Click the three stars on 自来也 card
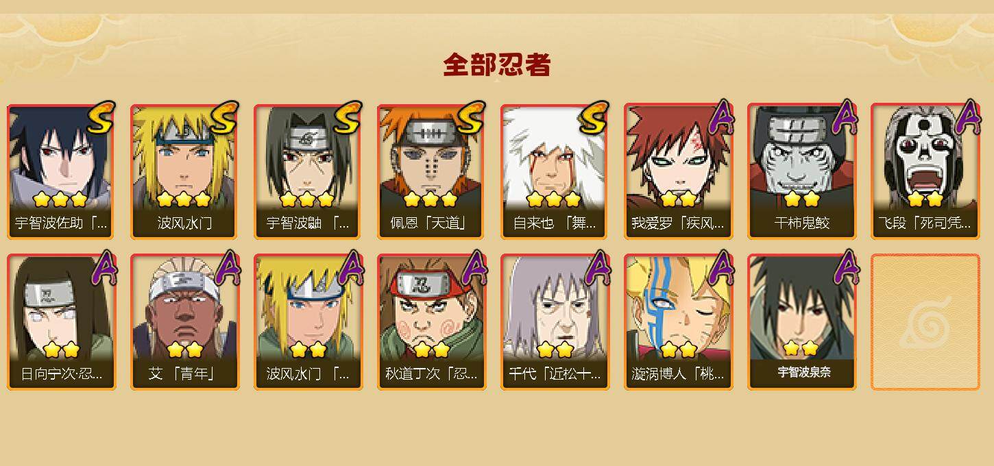 point(554,199)
